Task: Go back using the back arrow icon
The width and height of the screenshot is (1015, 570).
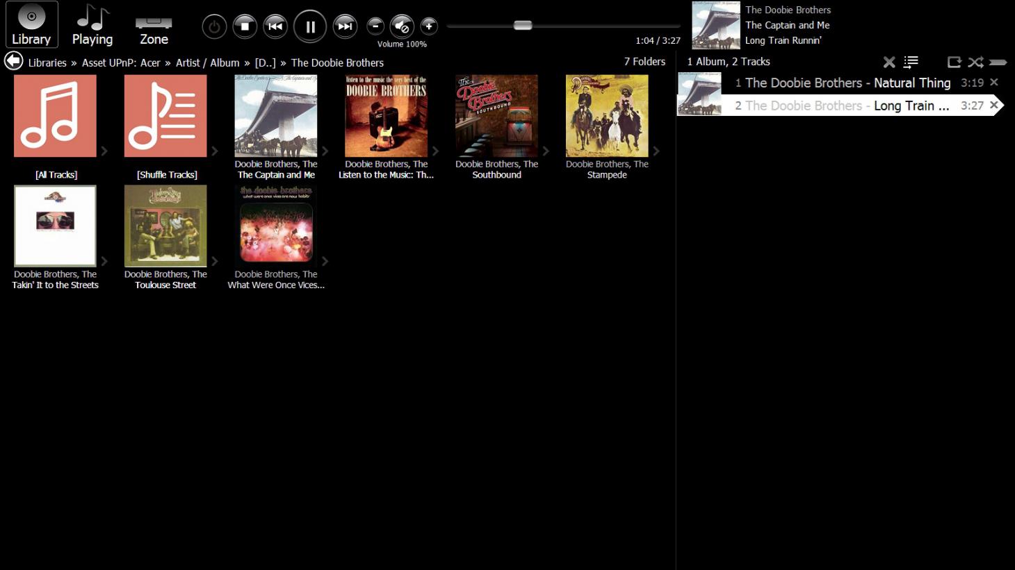Action: tap(13, 61)
